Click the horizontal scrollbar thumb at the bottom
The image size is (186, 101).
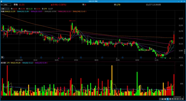pos(177,97)
